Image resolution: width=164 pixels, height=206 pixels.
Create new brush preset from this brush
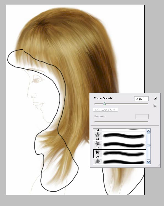(155, 105)
